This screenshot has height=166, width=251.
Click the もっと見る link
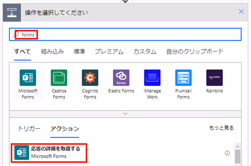(221, 128)
